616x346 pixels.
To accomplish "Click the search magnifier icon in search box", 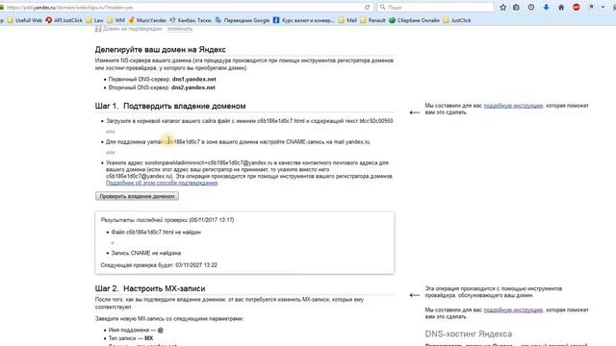I will point(382,7).
